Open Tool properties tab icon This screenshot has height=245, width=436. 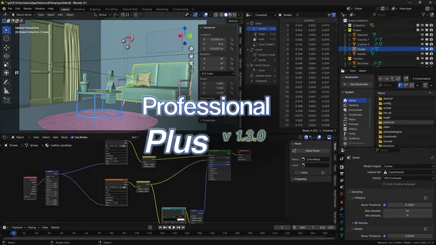(342, 159)
